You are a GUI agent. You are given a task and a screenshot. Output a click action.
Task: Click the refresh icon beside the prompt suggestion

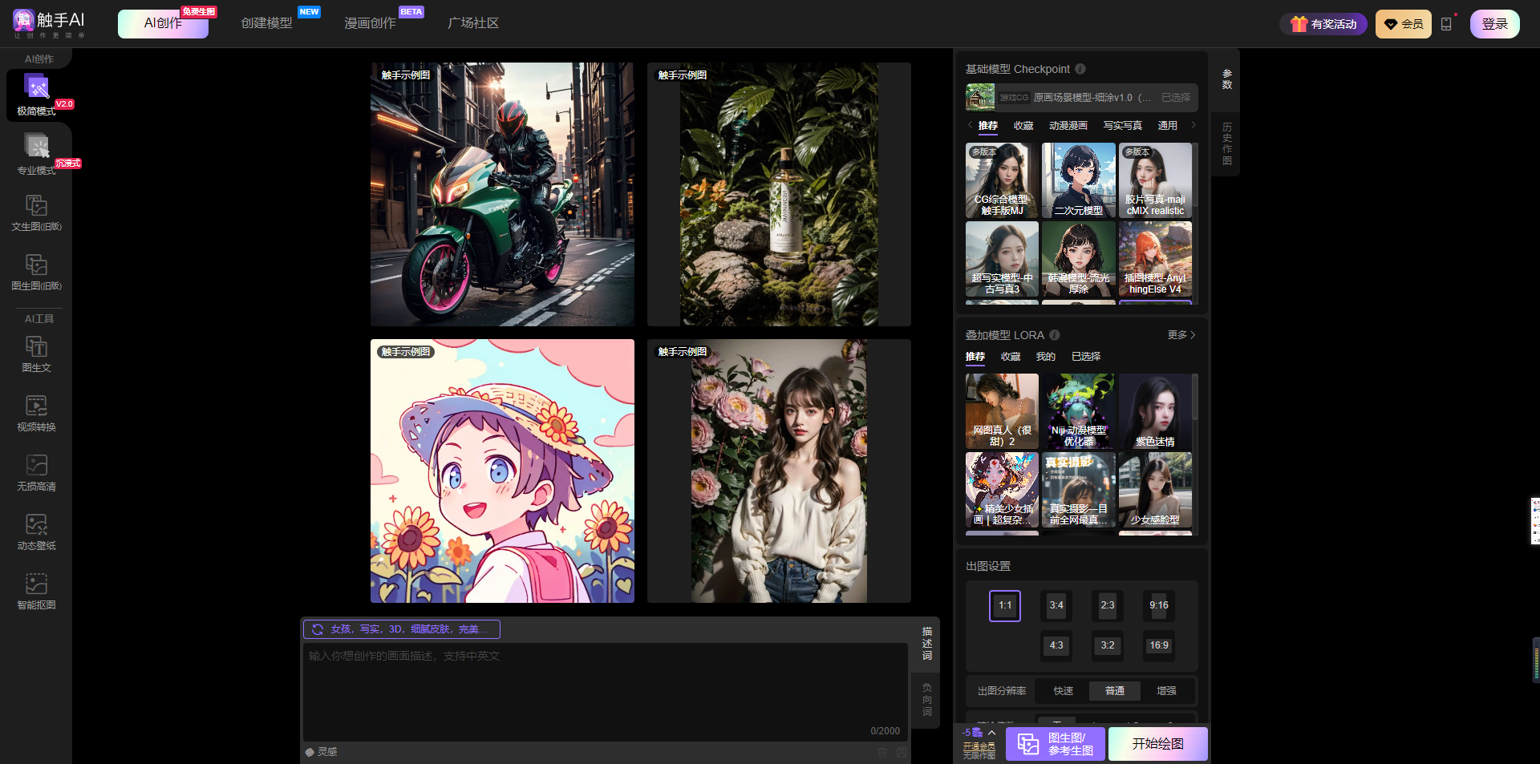[x=318, y=629]
